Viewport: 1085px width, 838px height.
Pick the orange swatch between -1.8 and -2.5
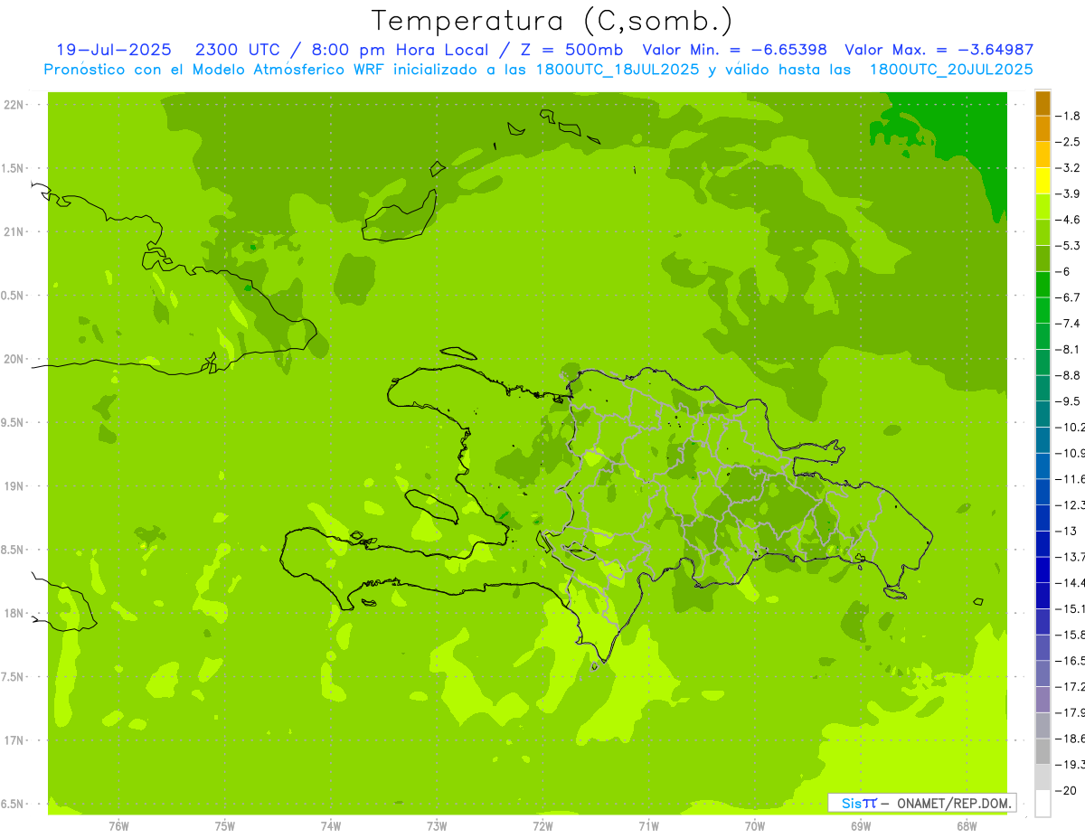tap(1043, 128)
